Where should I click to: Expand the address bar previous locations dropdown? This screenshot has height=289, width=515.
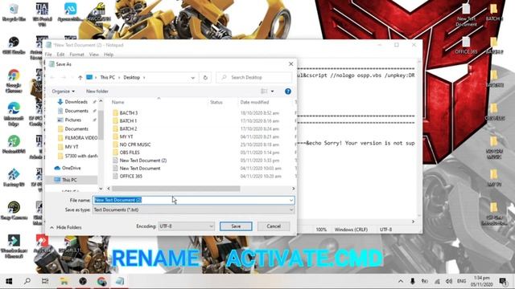193,78
